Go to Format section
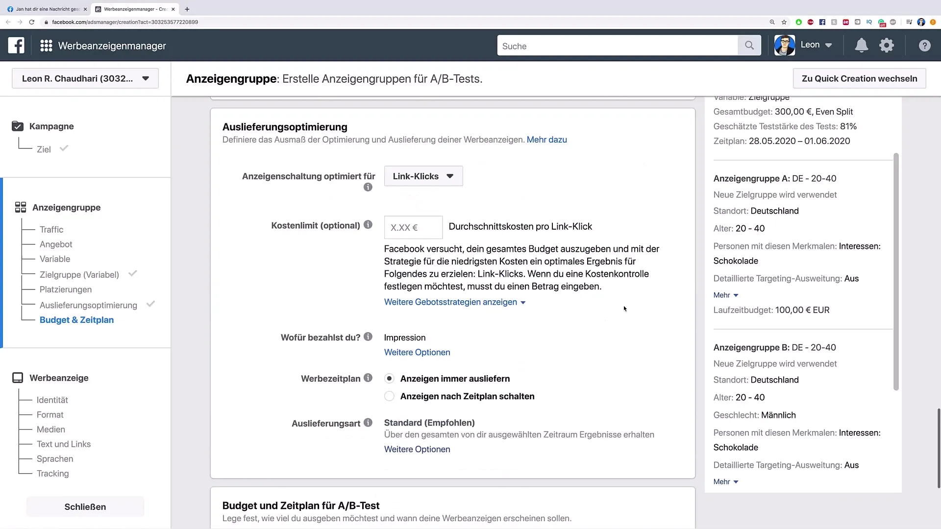This screenshot has height=529, width=941. pyautogui.click(x=50, y=414)
